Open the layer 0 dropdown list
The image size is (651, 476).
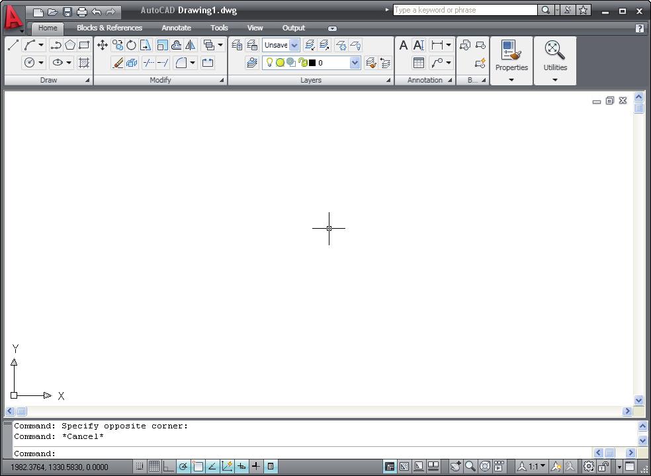tap(355, 63)
